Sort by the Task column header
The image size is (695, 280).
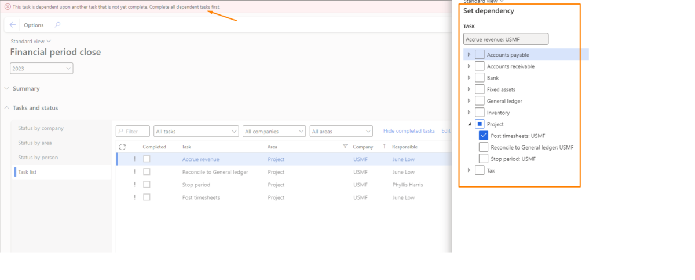(x=186, y=147)
